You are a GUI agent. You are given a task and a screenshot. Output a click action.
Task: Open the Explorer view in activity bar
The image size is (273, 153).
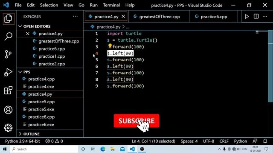coord(8,18)
